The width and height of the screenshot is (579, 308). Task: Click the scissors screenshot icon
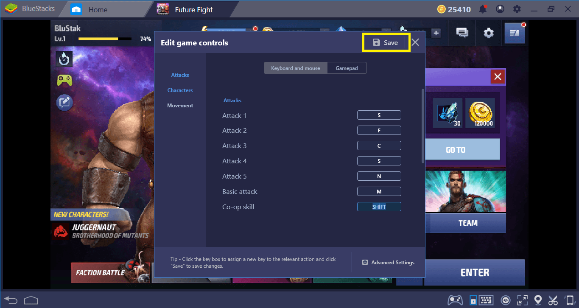pos(553,300)
